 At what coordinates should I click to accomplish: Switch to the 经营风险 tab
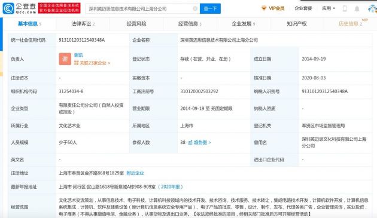click(x=136, y=23)
